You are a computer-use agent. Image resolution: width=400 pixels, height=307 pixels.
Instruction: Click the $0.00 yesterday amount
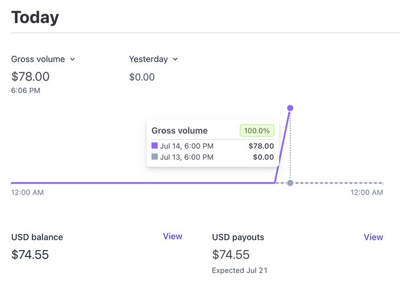(x=142, y=77)
